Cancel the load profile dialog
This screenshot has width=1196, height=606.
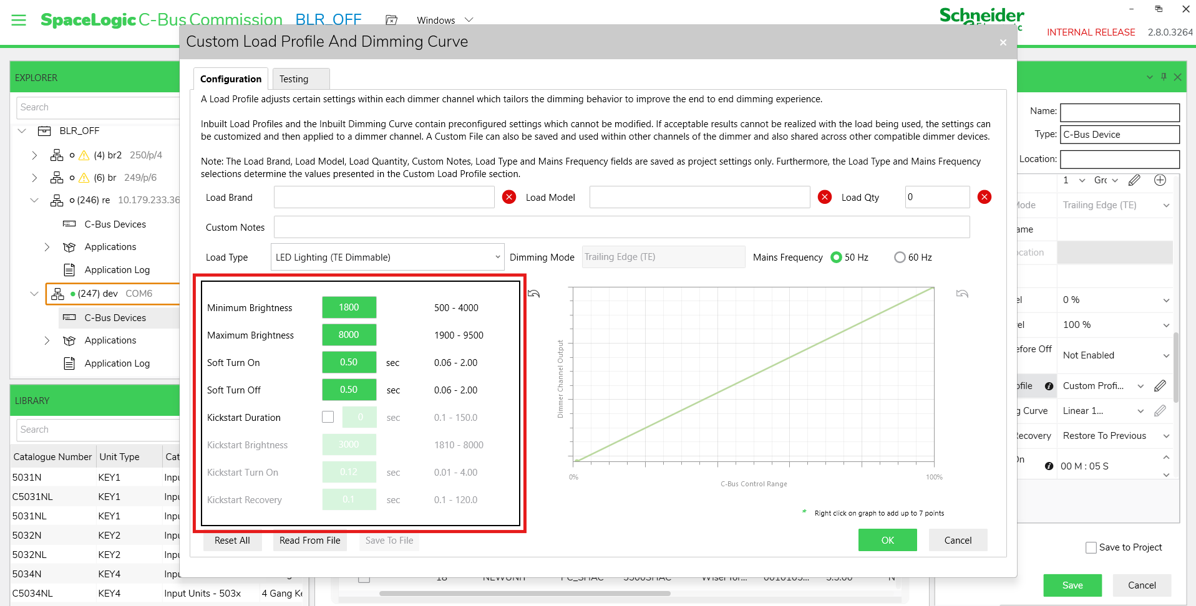click(x=958, y=541)
